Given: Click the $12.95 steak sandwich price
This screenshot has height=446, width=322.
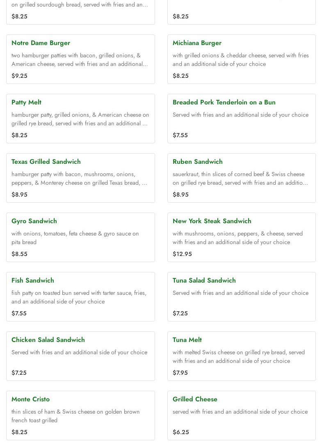Looking at the screenshot, I should point(182,254).
